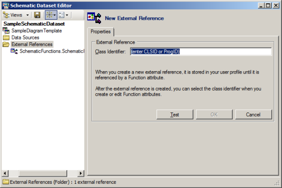Click the 'Class Identifier:' label

point(110,52)
